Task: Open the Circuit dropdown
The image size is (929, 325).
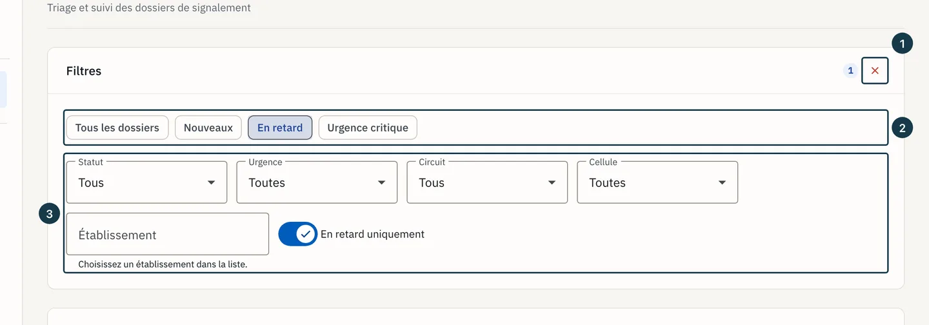Action: click(487, 182)
